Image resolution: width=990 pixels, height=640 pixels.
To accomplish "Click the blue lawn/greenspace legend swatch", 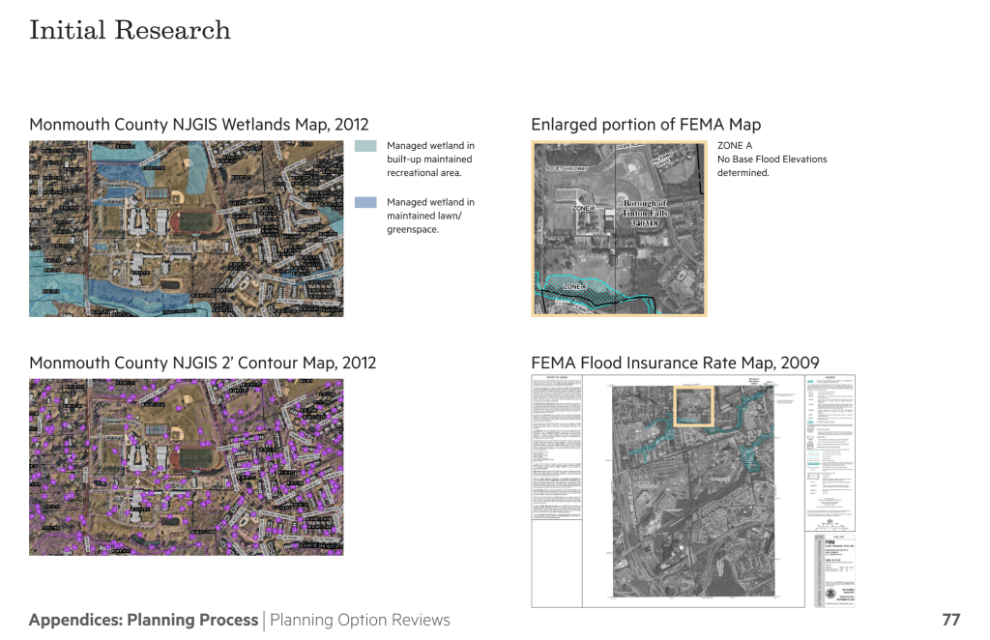I will (x=365, y=203).
